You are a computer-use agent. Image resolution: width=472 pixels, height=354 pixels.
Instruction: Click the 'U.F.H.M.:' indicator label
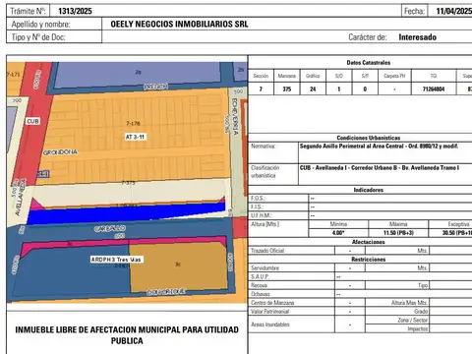(262, 215)
